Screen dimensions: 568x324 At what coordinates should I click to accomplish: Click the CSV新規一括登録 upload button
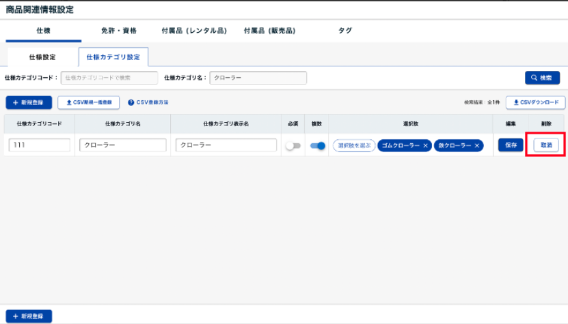click(x=89, y=102)
